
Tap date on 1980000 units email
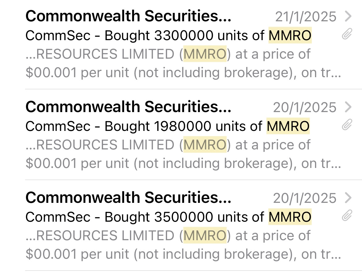[305, 107]
